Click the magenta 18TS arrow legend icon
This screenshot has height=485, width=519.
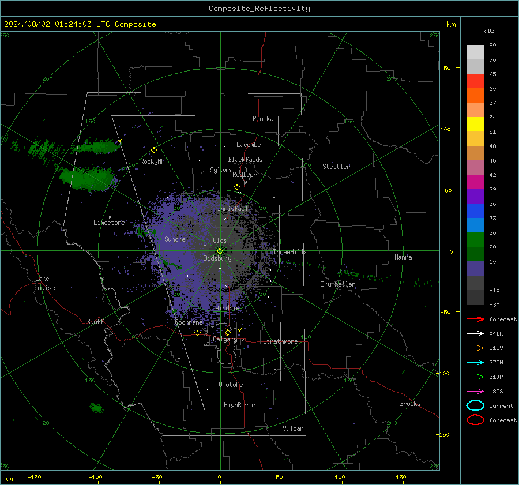point(475,392)
